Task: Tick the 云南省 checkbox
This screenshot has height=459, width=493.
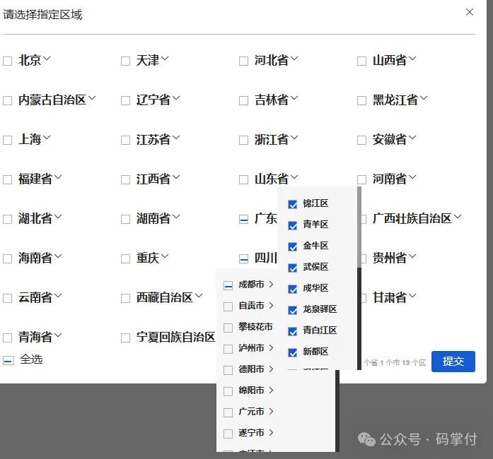Action: click(x=8, y=298)
